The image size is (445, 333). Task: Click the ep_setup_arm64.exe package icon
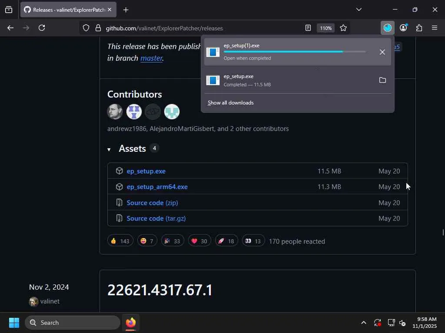(x=119, y=186)
